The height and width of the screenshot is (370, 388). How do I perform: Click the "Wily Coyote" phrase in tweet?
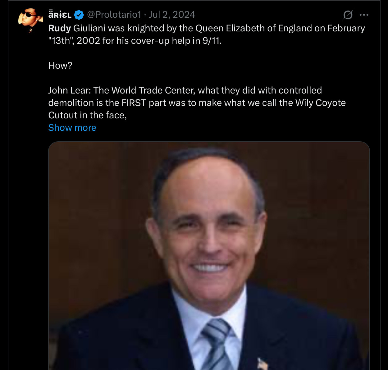(320, 103)
